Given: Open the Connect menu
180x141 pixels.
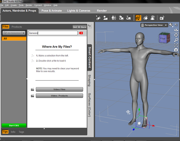Looking at the screenshot, I should [x=38, y=5].
